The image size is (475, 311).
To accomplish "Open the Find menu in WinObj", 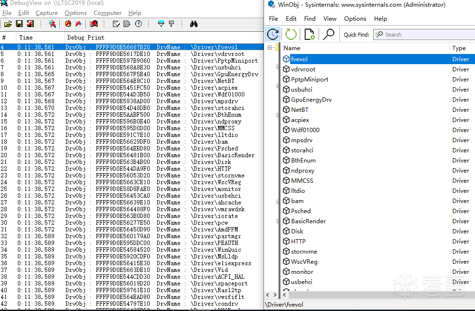I will click(x=309, y=19).
